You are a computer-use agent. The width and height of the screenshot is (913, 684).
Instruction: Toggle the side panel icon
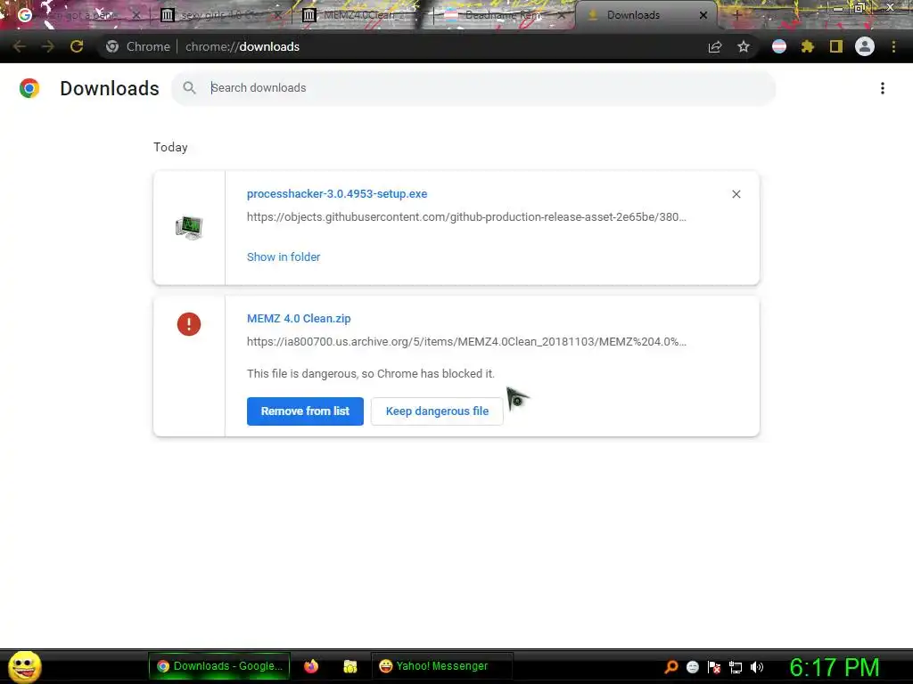pyautogui.click(x=836, y=46)
